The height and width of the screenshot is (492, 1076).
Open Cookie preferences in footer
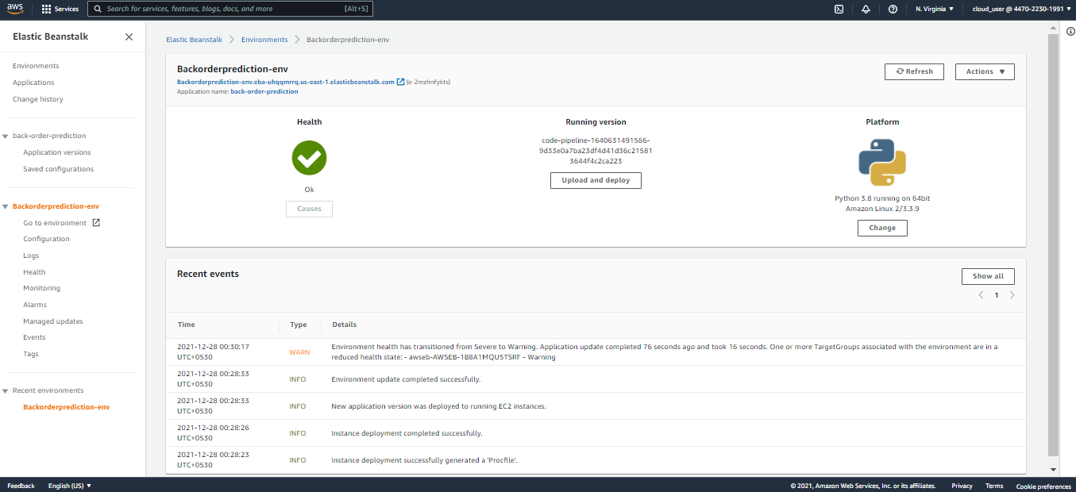pos(1043,486)
